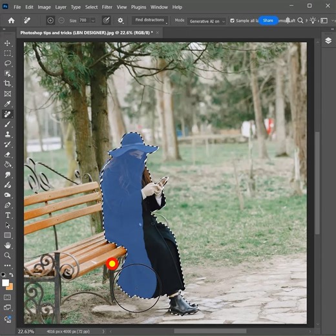The image size is (336, 336).
Task: Open the orange background color picker
Action: click(11, 287)
